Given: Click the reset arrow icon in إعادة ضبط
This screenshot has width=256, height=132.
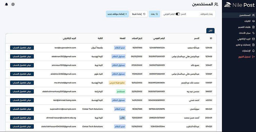Looking at the screenshot, I should point(144,14).
